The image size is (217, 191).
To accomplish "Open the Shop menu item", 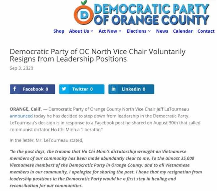I will pos(59,31).
